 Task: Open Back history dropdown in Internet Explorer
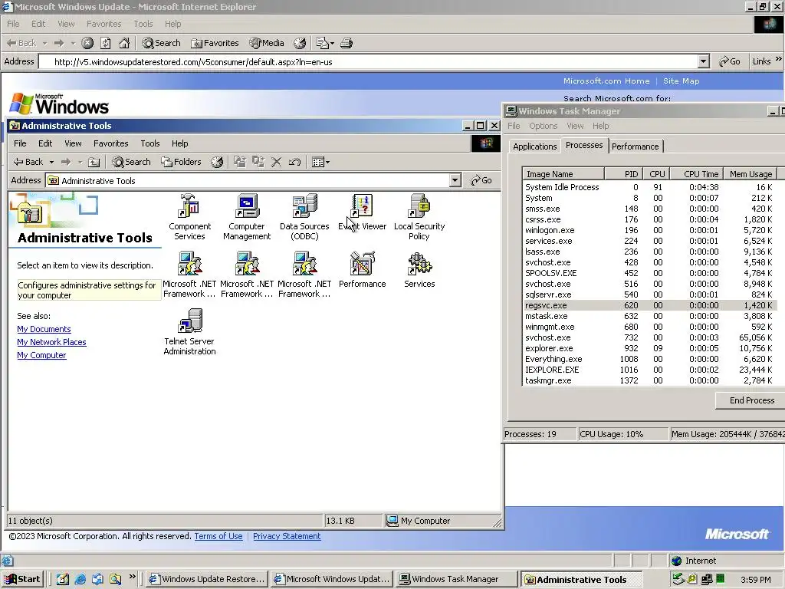[x=44, y=44]
